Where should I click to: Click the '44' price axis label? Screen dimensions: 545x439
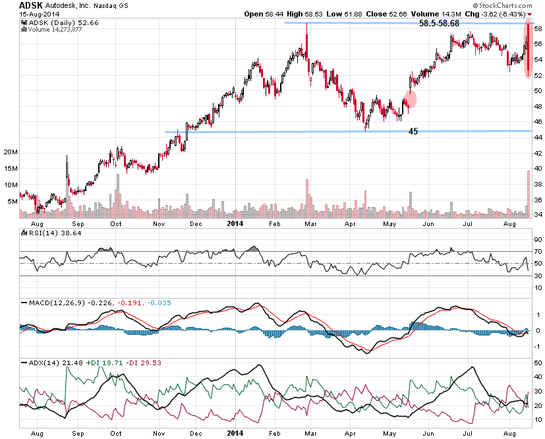[538, 137]
